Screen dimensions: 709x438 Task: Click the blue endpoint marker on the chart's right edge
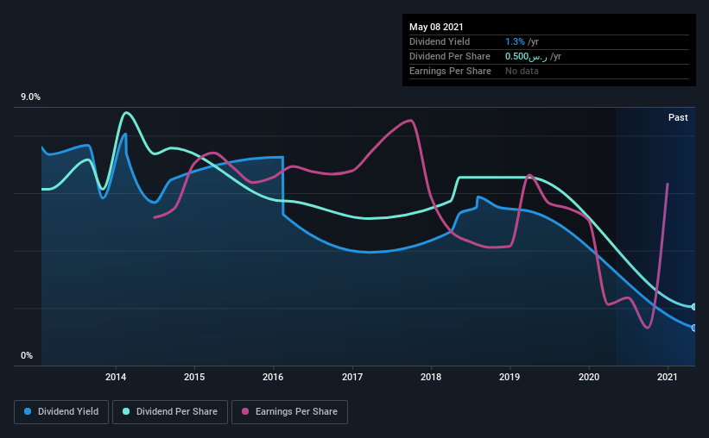[693, 328]
